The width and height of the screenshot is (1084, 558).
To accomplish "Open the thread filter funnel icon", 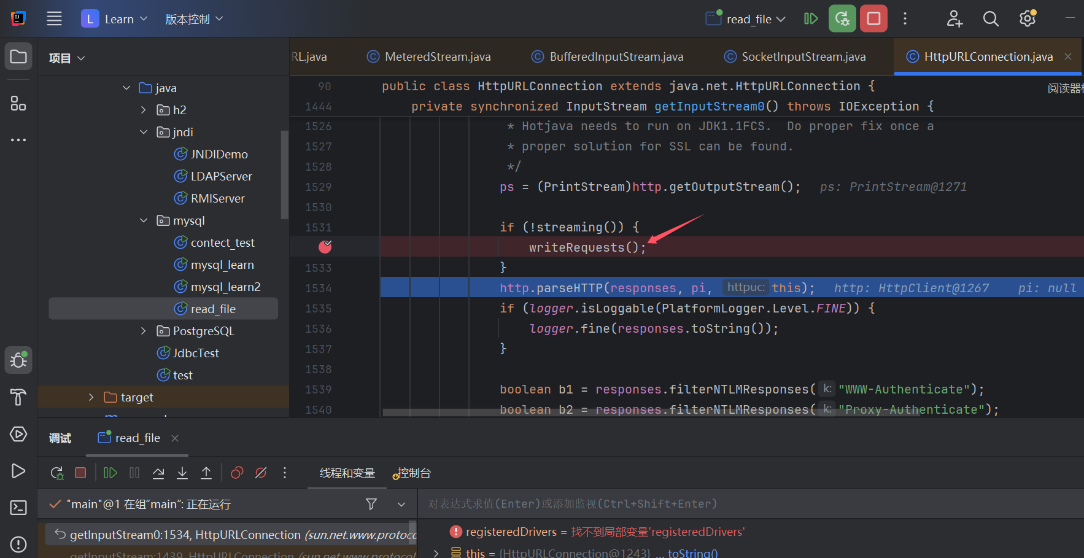I will click(x=371, y=504).
